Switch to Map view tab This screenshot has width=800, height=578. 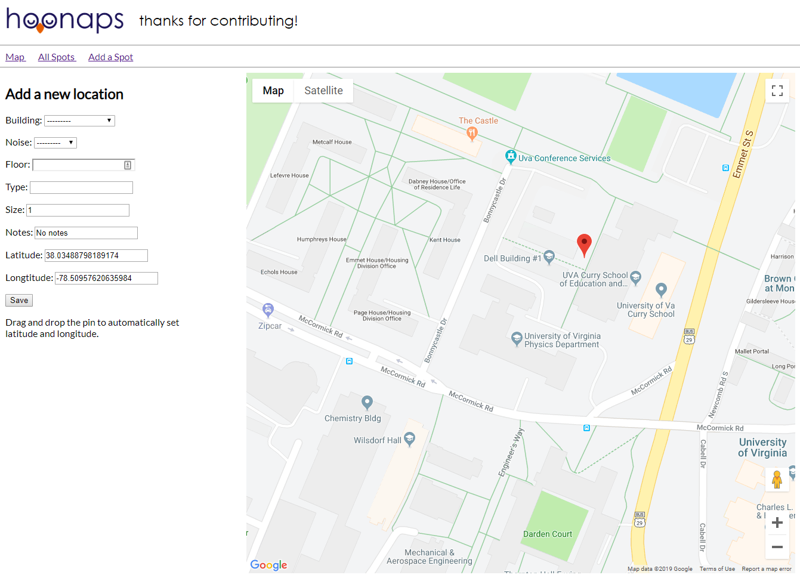(273, 91)
